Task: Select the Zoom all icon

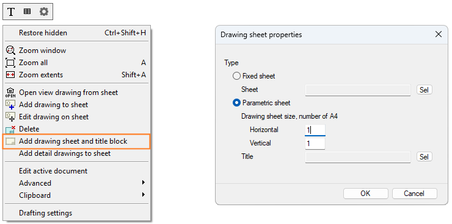Action: coord(10,63)
